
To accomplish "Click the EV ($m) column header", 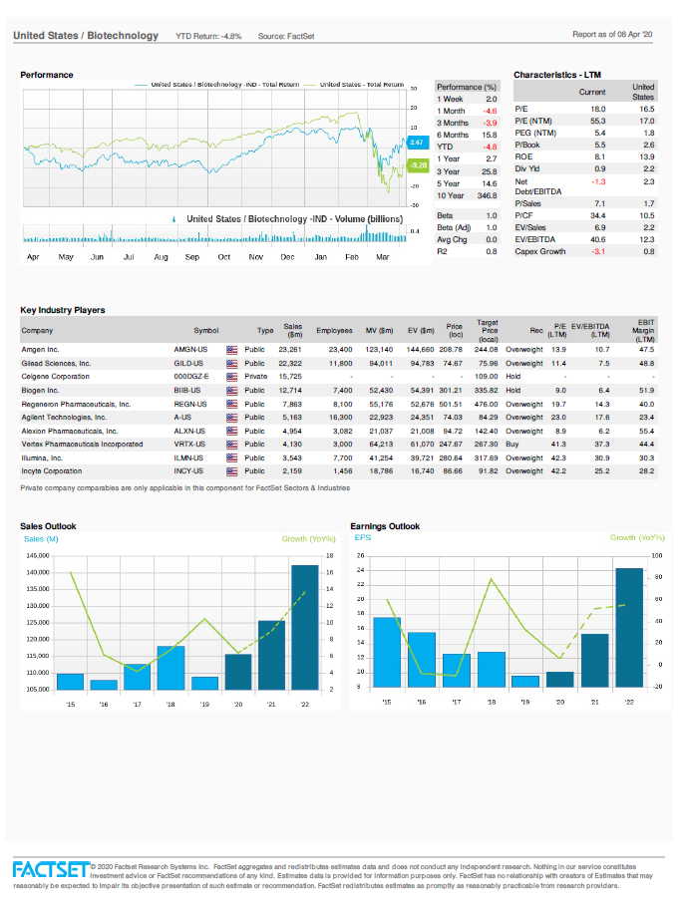I will coord(421,331).
